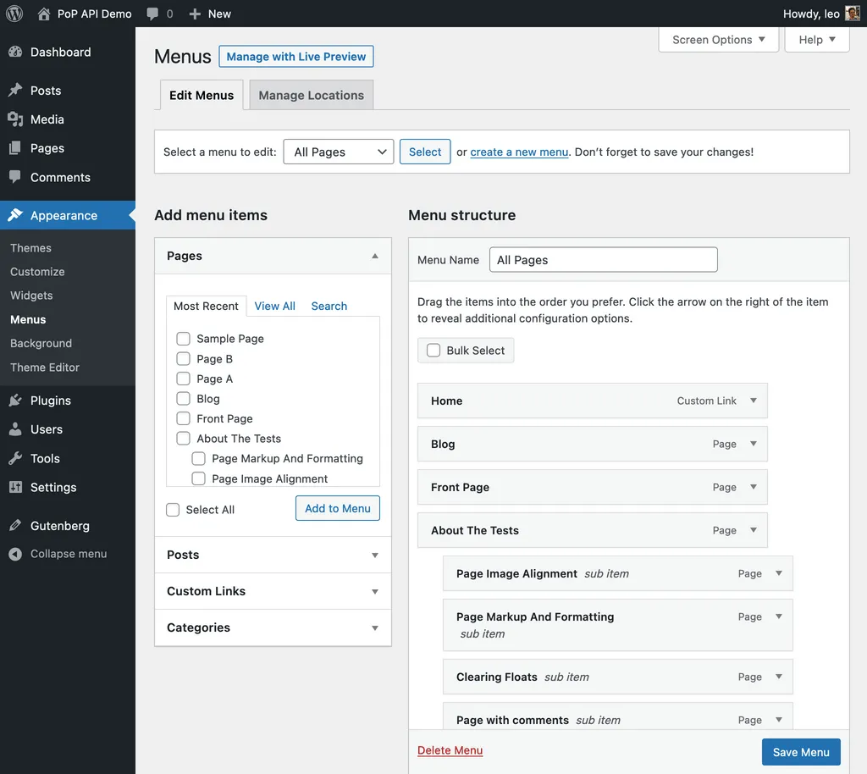Open the Help dropdown
Screen dimensions: 867x774
pos(817,40)
